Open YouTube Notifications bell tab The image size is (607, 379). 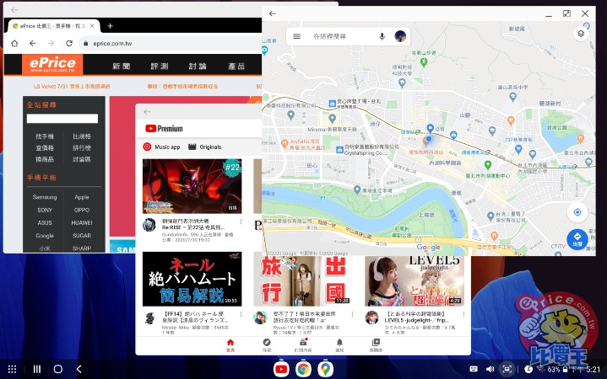[339, 345]
